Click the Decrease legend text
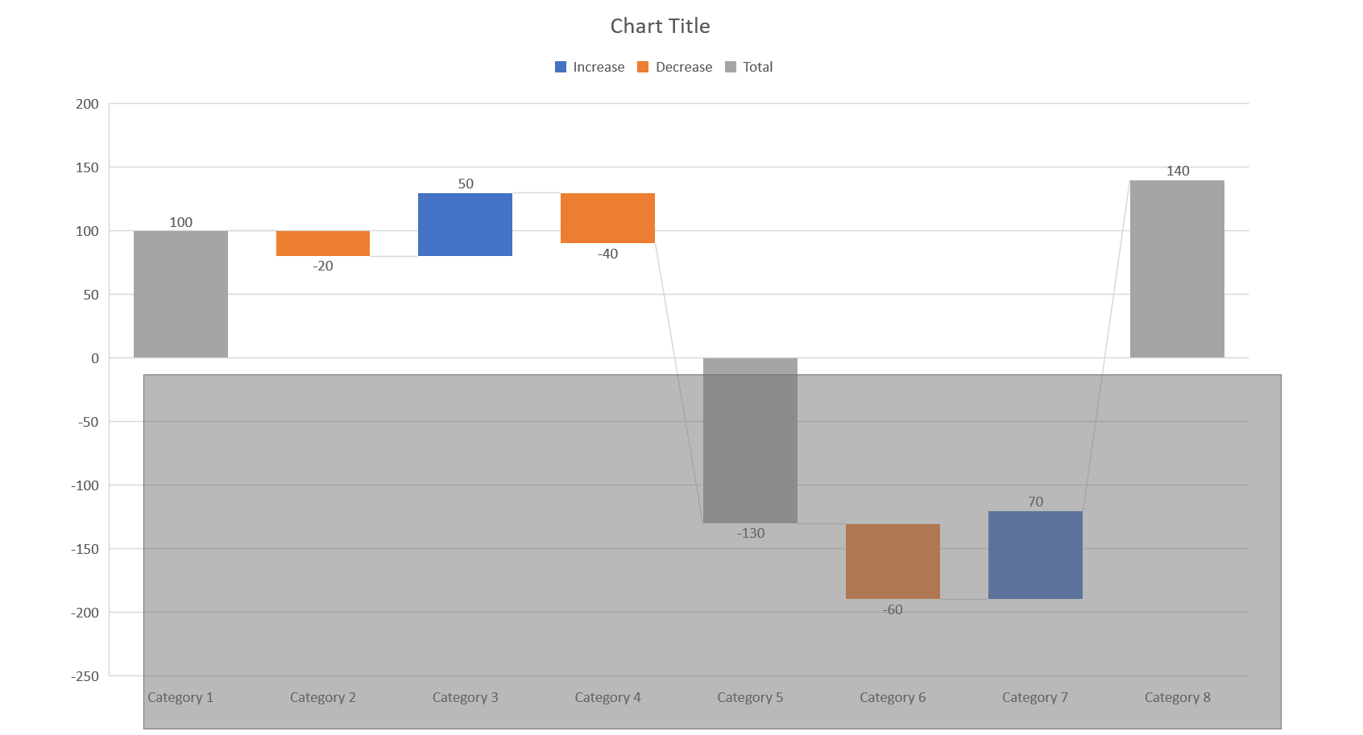1363x735 pixels. 684,67
